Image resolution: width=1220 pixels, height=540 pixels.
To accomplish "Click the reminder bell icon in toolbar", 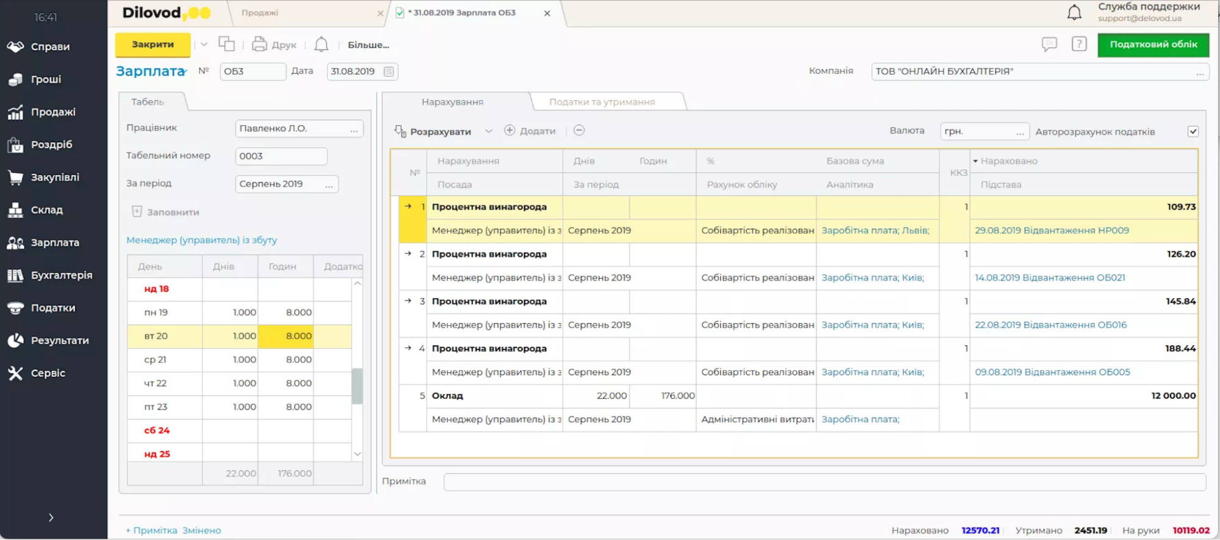I will 321,44.
